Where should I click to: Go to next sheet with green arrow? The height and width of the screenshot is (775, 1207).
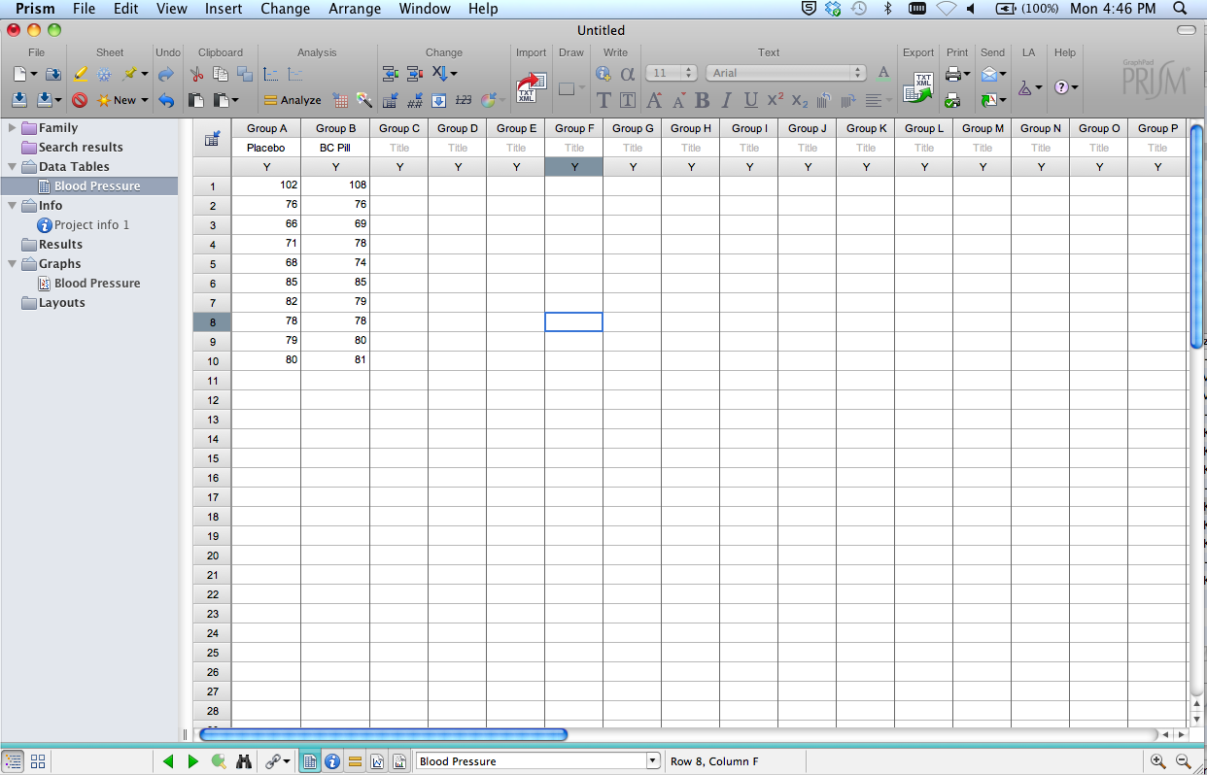(x=192, y=762)
